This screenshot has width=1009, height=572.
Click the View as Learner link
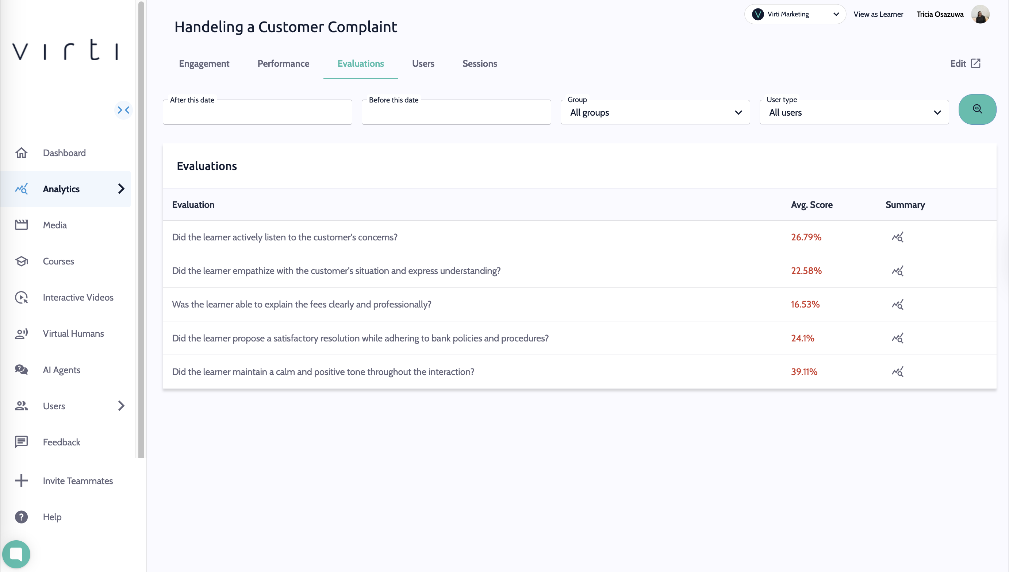coord(878,14)
